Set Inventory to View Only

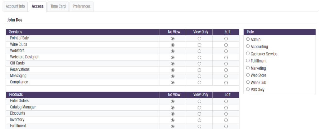click(199, 120)
